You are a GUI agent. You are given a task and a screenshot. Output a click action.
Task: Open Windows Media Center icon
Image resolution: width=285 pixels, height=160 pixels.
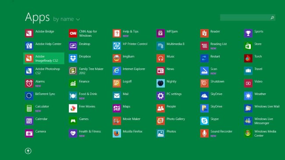pos(248,133)
